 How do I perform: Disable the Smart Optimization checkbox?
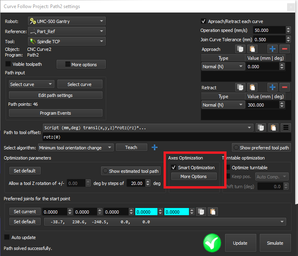(174, 168)
